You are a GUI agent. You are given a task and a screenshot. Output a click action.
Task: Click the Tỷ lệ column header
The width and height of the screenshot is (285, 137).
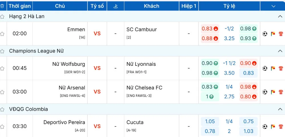tap(229, 6)
